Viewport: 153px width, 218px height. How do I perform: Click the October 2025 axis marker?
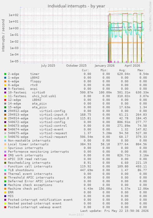(x=76, y=65)
